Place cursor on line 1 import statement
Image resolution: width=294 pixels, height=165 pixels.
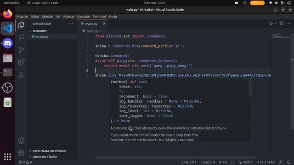click(x=130, y=36)
